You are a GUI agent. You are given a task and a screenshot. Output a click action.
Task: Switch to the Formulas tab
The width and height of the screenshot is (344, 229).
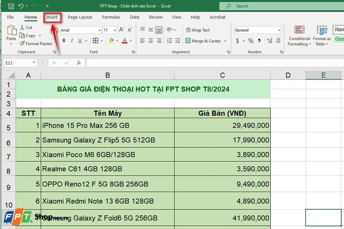(111, 17)
